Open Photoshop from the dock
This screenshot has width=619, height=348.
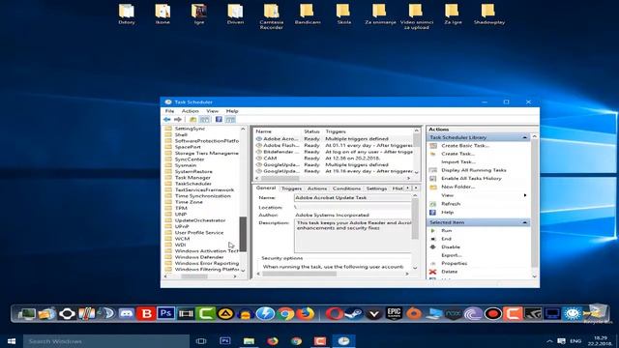click(165, 313)
